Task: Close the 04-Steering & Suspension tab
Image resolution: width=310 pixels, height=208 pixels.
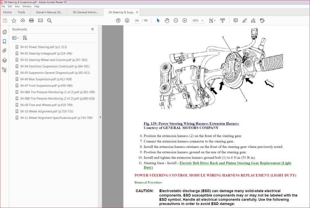Action: point(137,12)
